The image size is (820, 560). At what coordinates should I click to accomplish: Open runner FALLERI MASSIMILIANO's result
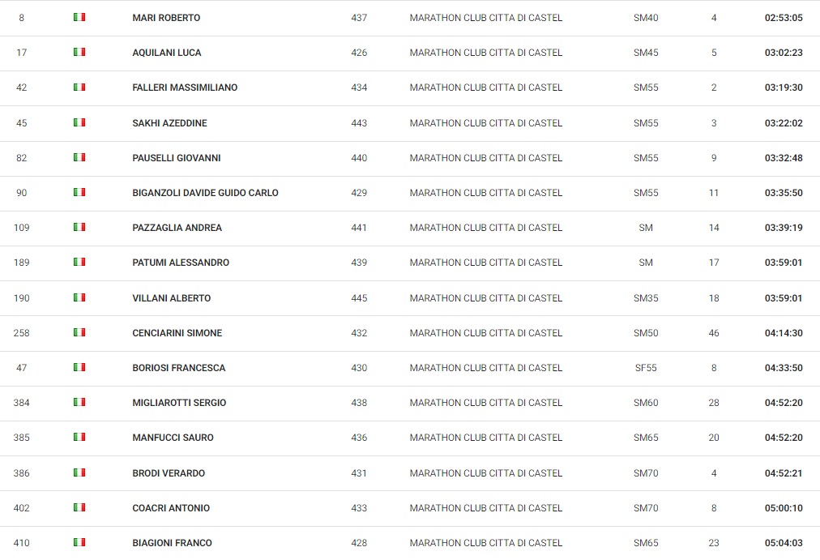[x=185, y=88]
